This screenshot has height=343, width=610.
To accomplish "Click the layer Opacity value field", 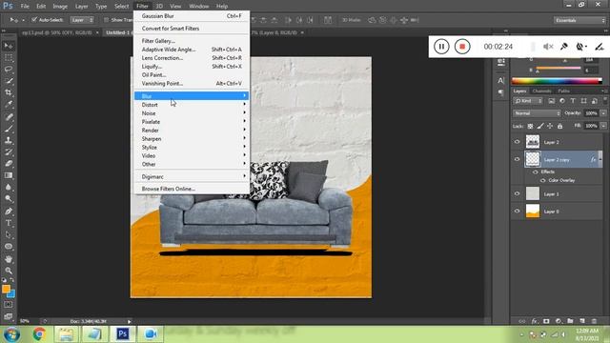I will pos(591,113).
